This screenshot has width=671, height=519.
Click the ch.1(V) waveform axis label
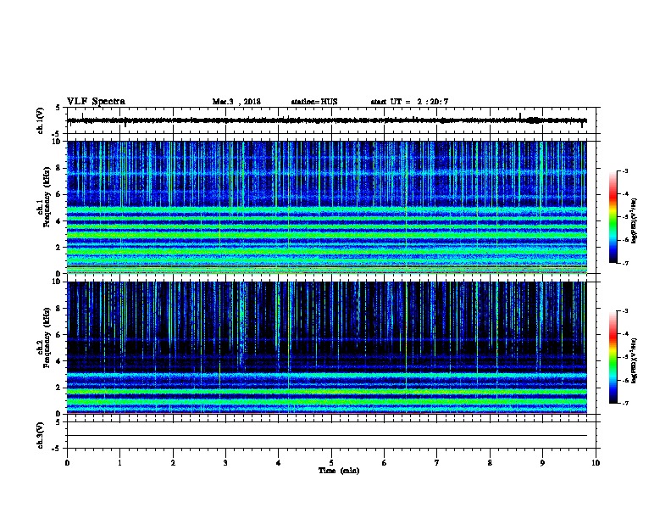(x=41, y=120)
